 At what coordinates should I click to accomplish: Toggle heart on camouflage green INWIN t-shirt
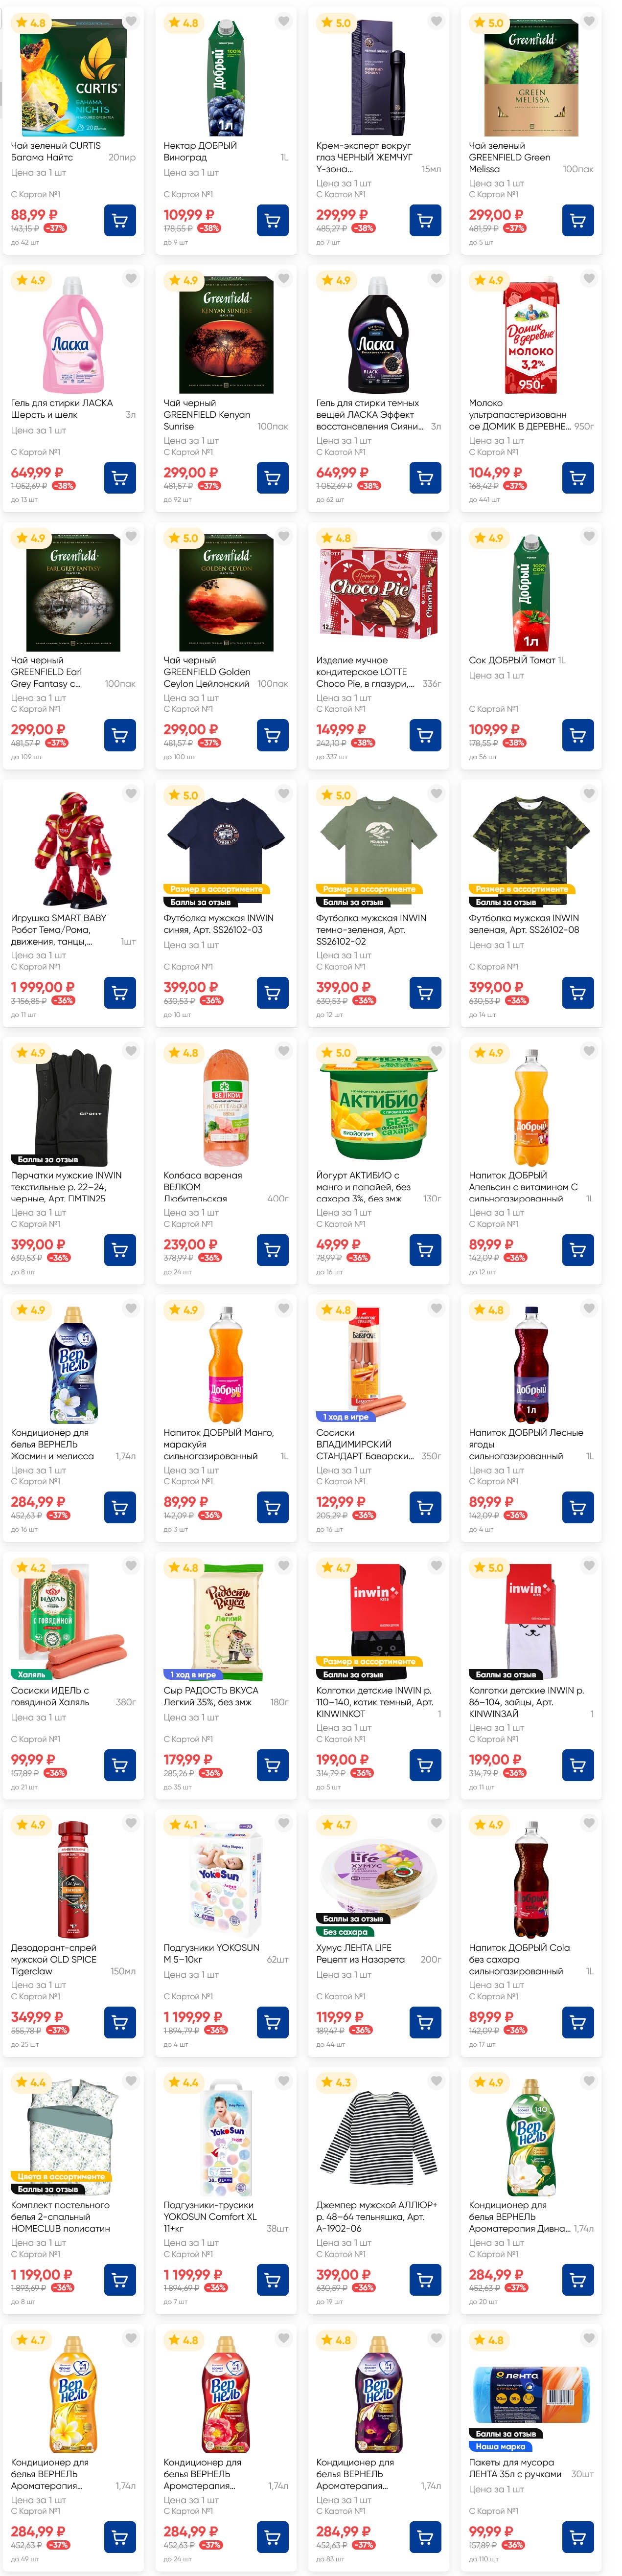pyautogui.click(x=589, y=794)
